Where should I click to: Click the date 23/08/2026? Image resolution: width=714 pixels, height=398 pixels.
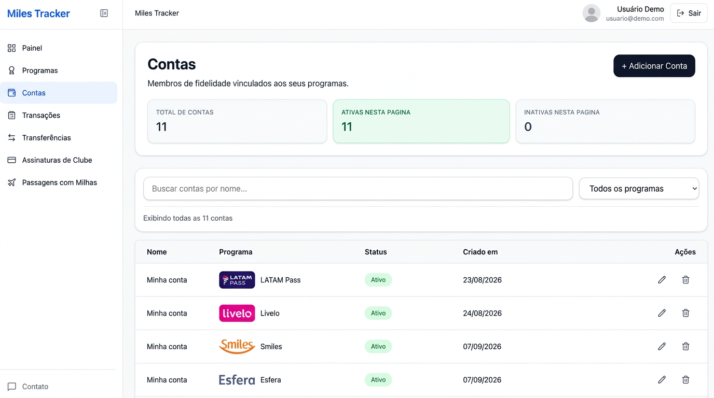tap(482, 280)
